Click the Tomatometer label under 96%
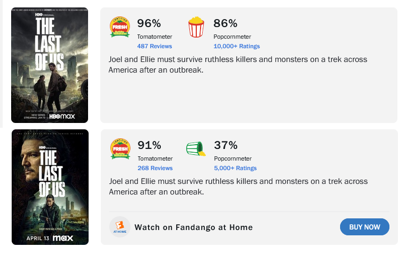Screen dimensions: 408x256 (154, 37)
